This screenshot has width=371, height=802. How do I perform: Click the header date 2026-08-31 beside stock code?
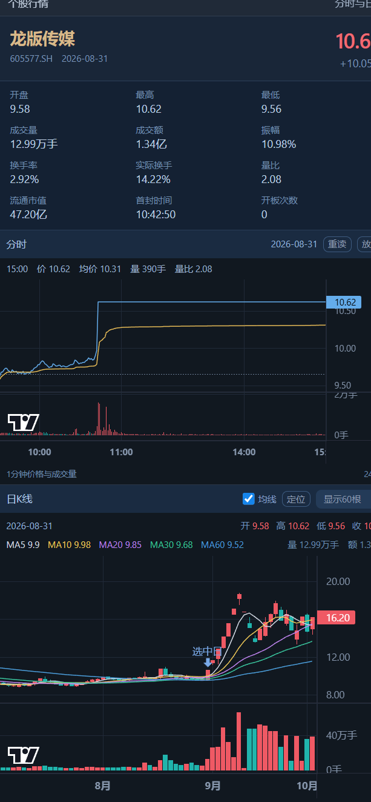click(85, 59)
